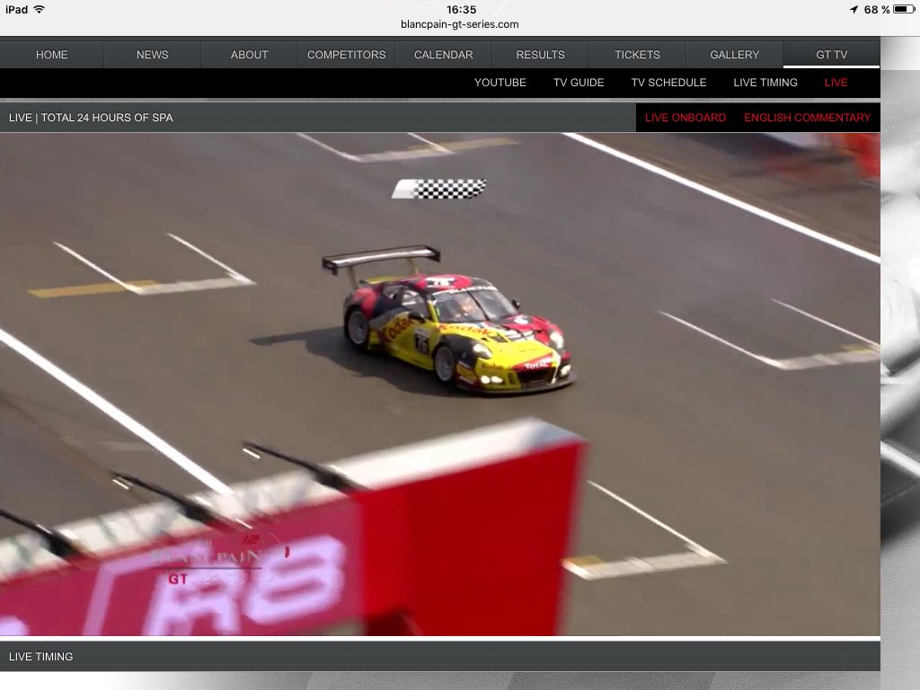
Task: Open the TICKETS page
Action: [x=637, y=55]
